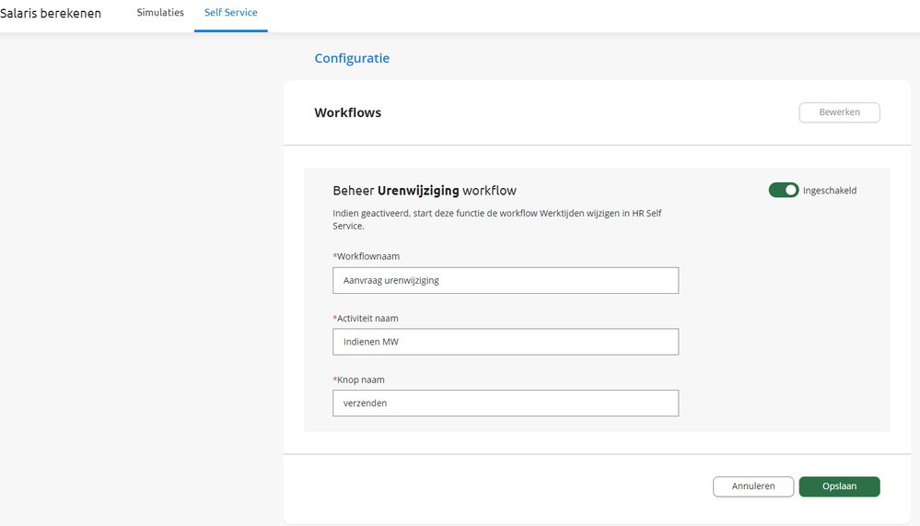Cancel with the Annuleren button
The image size is (920, 526).
(752, 486)
